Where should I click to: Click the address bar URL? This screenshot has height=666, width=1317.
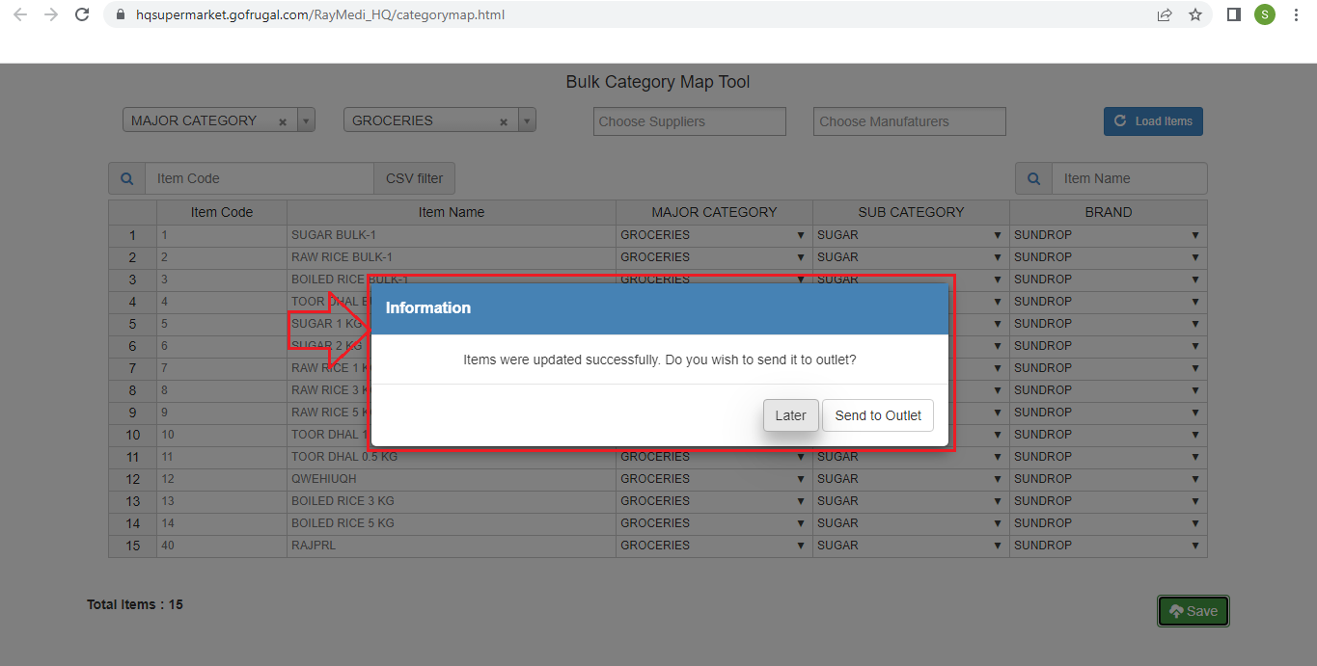click(x=320, y=14)
